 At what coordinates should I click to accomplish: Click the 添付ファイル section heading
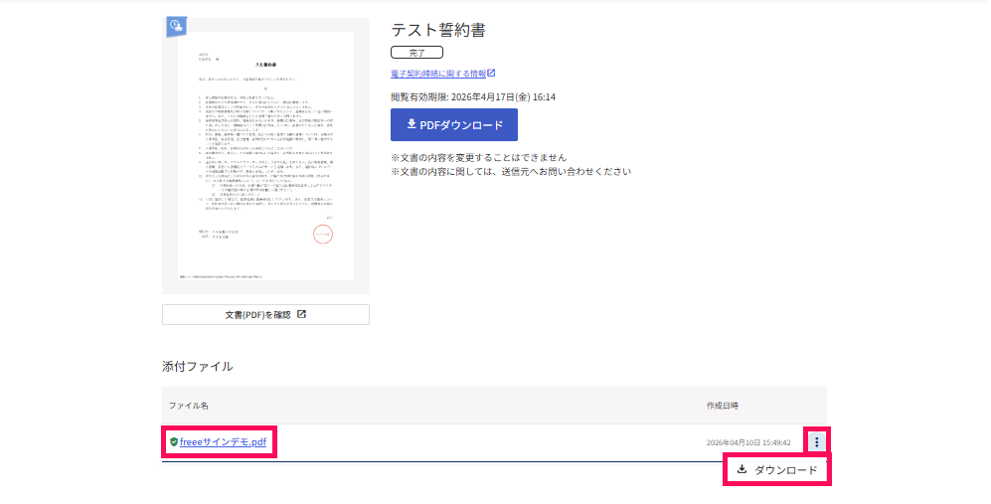(x=197, y=366)
